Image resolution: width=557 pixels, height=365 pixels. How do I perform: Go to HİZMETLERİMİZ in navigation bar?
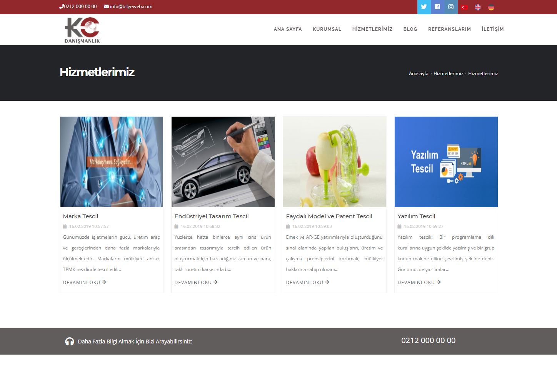click(372, 29)
